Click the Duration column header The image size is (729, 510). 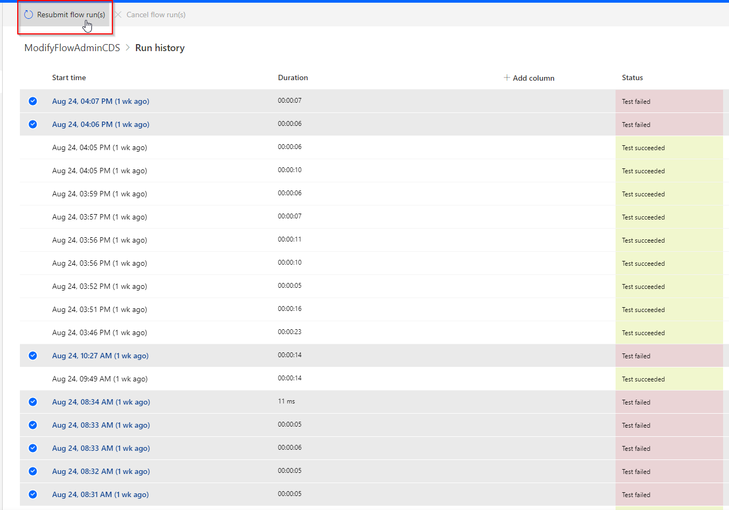(293, 77)
